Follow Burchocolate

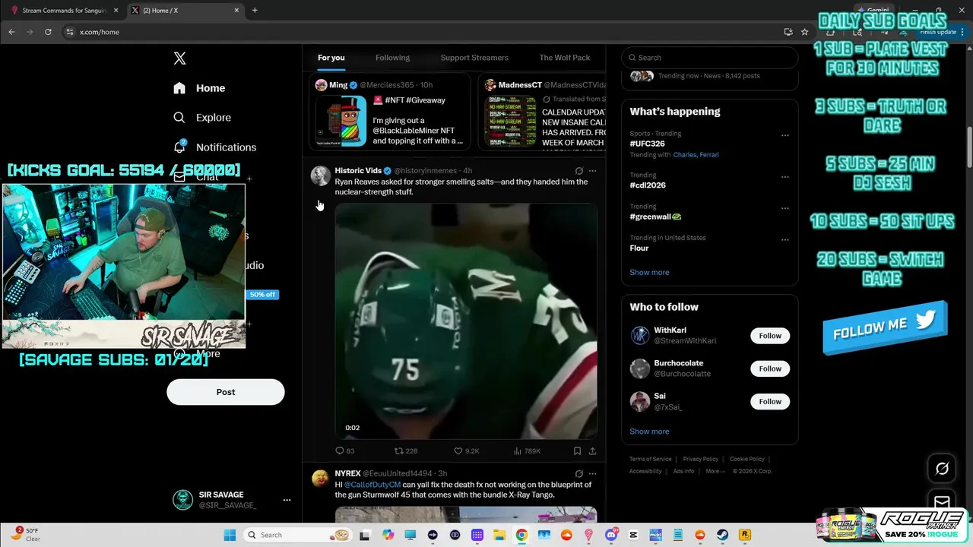tap(770, 368)
